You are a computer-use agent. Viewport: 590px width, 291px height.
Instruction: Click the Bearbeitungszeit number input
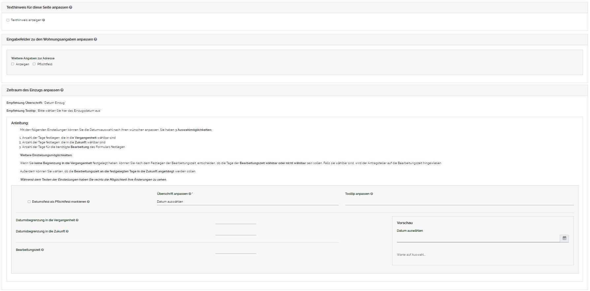pyautogui.click(x=235, y=250)
